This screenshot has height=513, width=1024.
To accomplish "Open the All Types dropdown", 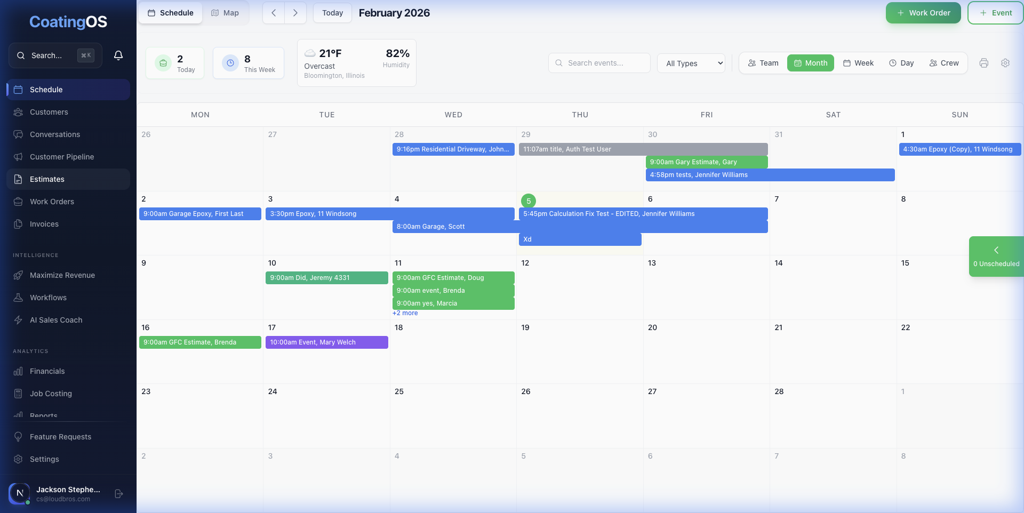I will point(691,63).
